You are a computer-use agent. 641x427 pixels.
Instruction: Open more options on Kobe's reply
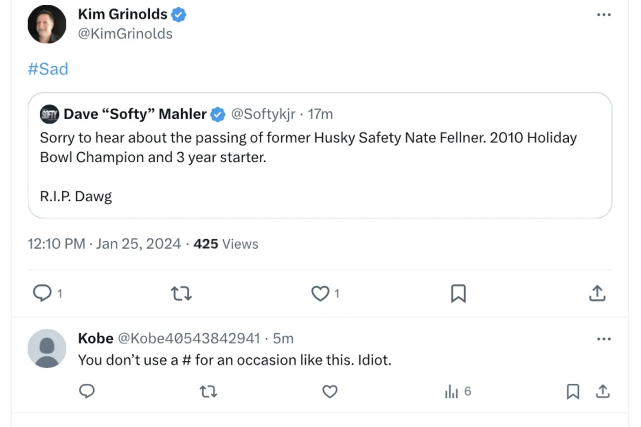tap(604, 339)
